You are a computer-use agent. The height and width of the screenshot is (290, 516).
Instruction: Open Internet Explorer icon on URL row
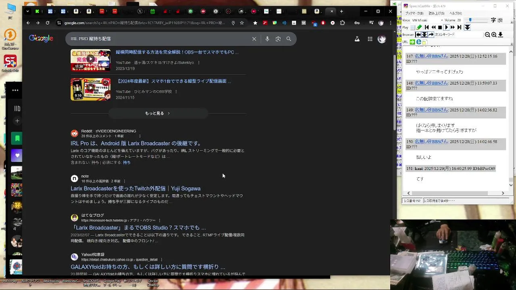(x=419, y=42)
